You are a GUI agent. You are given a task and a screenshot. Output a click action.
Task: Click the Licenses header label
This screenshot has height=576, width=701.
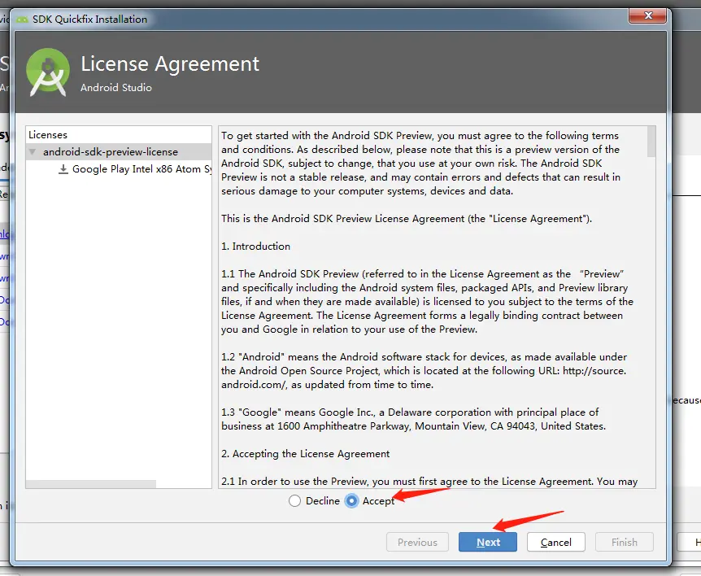click(48, 134)
